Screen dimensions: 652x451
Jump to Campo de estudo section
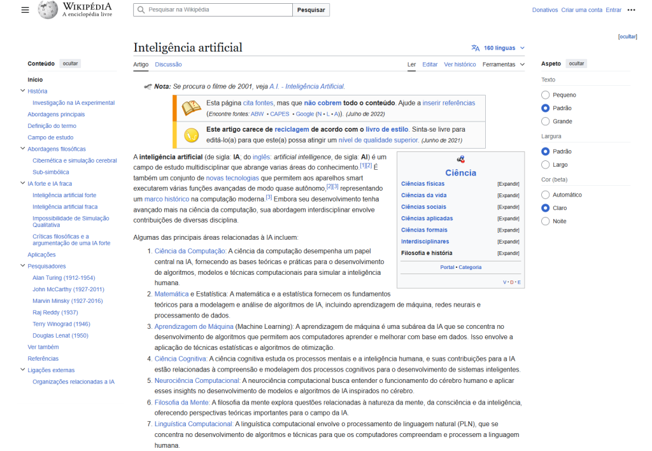51,137
